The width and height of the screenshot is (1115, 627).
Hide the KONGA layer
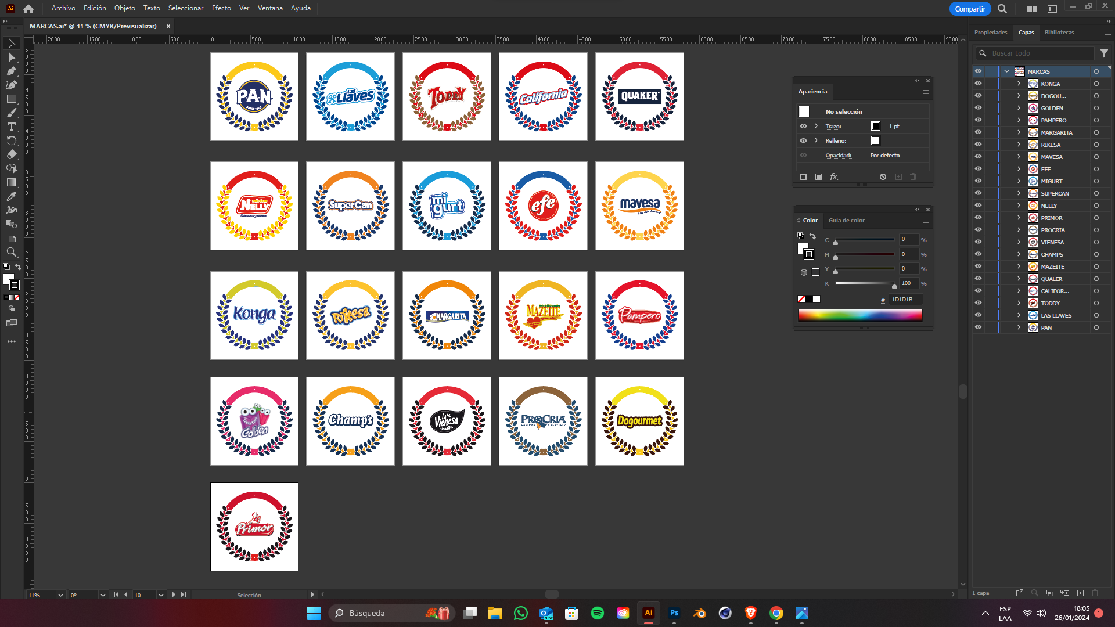pos(978,84)
